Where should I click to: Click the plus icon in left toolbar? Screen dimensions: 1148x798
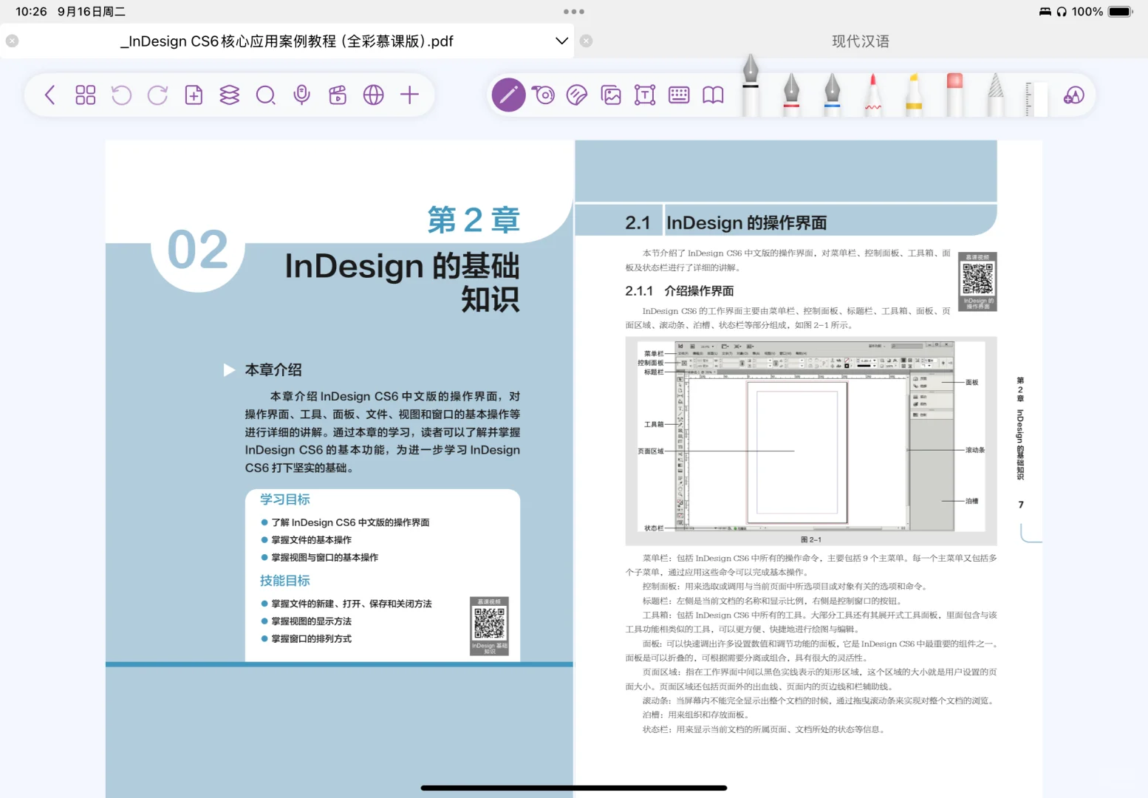coord(409,95)
